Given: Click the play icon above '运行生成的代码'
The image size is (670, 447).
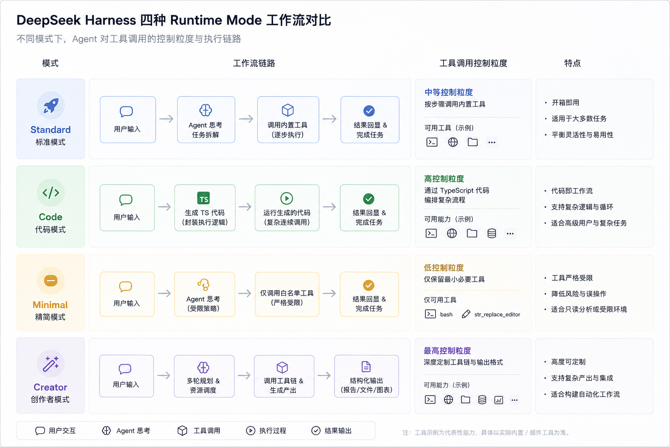Looking at the screenshot, I should (x=287, y=198).
